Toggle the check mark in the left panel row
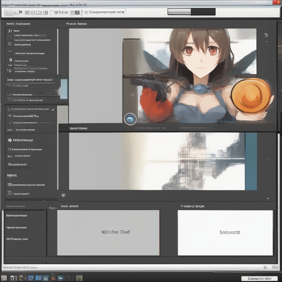This screenshot has height=282, width=282. click(x=53, y=109)
